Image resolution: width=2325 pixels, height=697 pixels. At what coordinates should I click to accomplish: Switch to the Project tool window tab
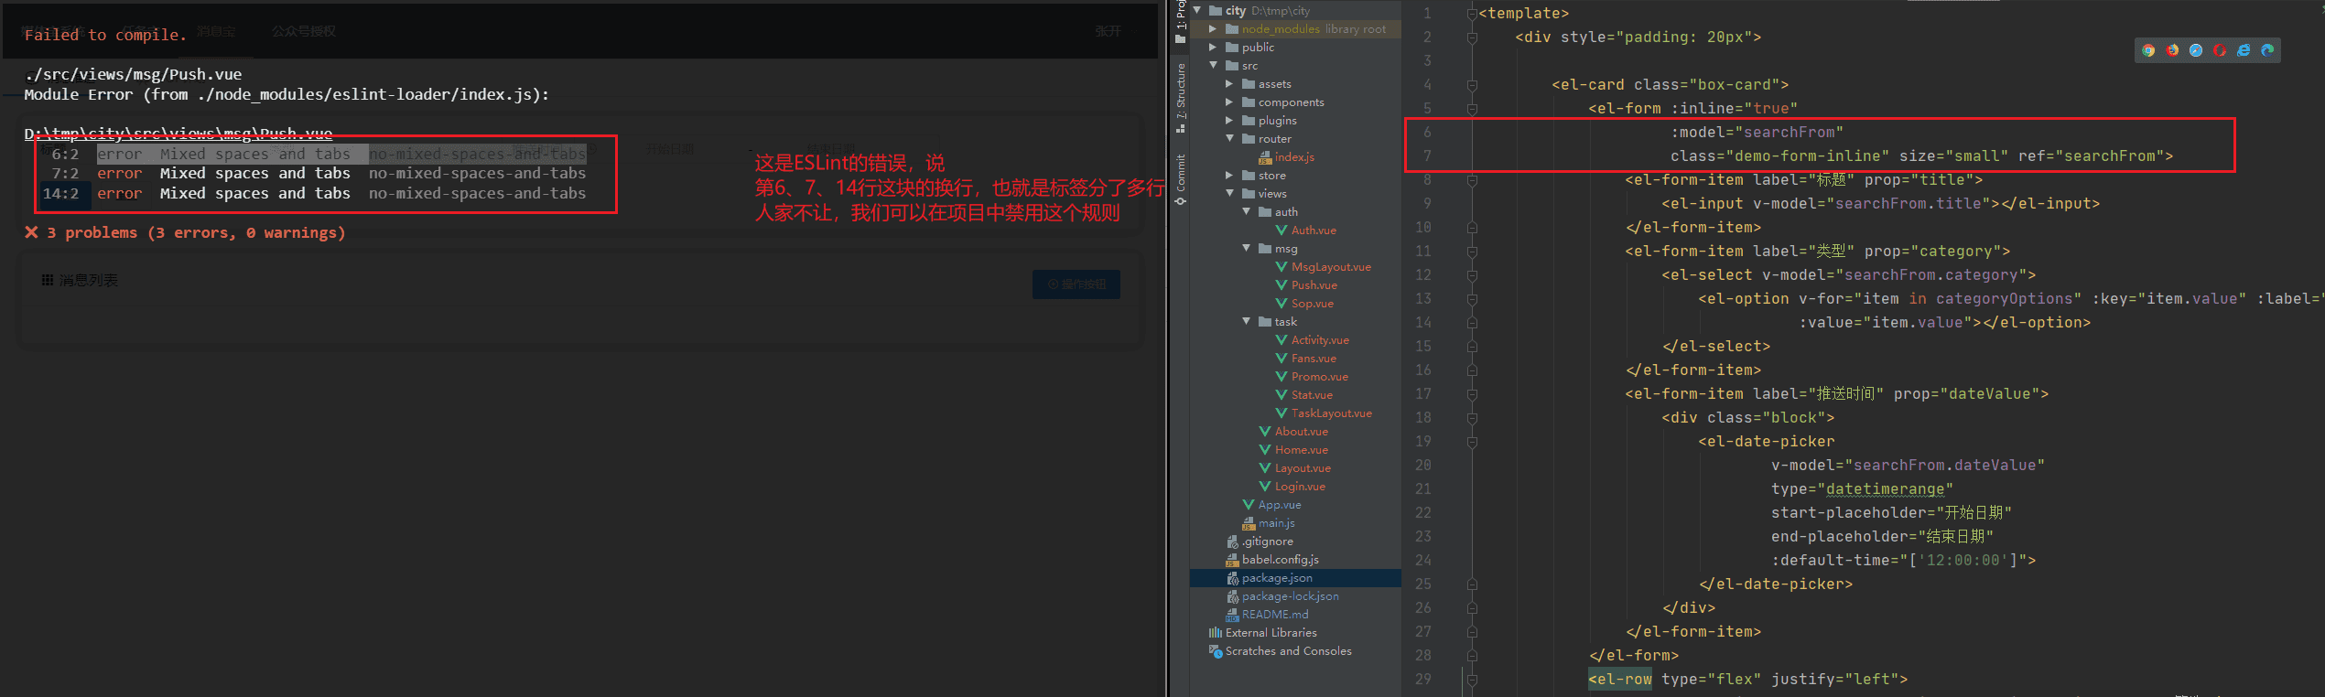[1180, 22]
